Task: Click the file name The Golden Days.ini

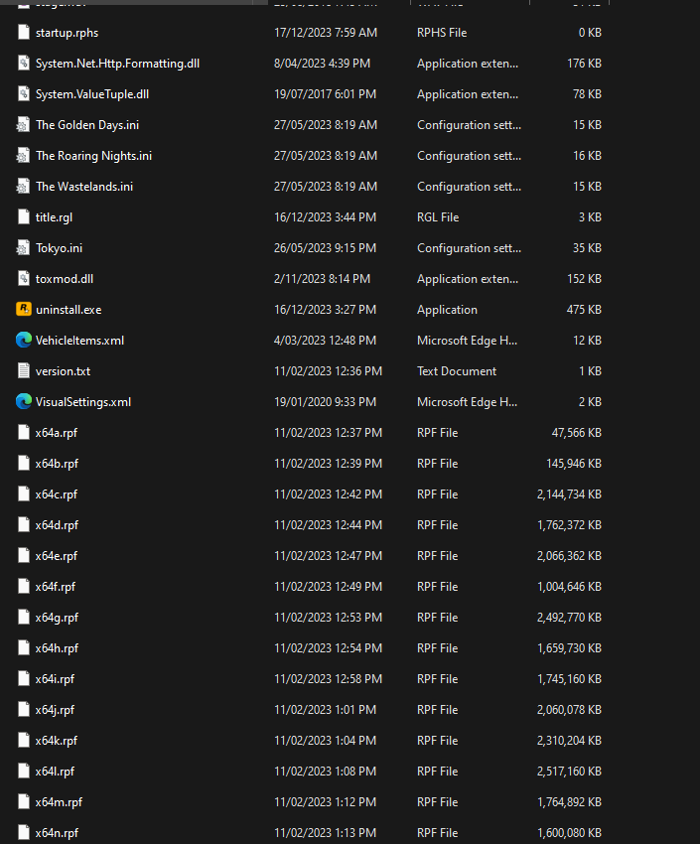Action: point(87,125)
